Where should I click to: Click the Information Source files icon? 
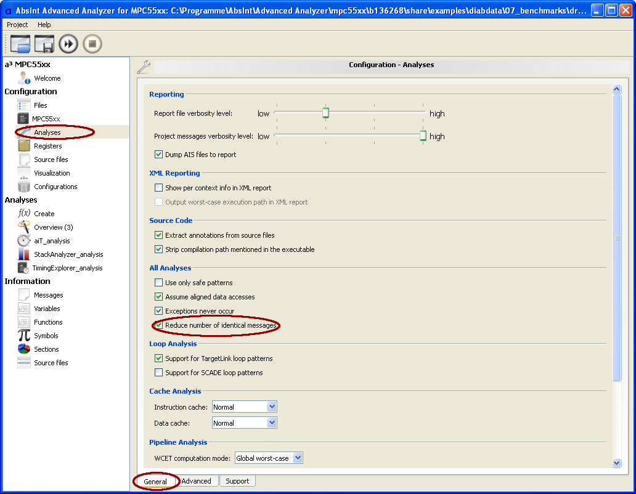coord(24,363)
